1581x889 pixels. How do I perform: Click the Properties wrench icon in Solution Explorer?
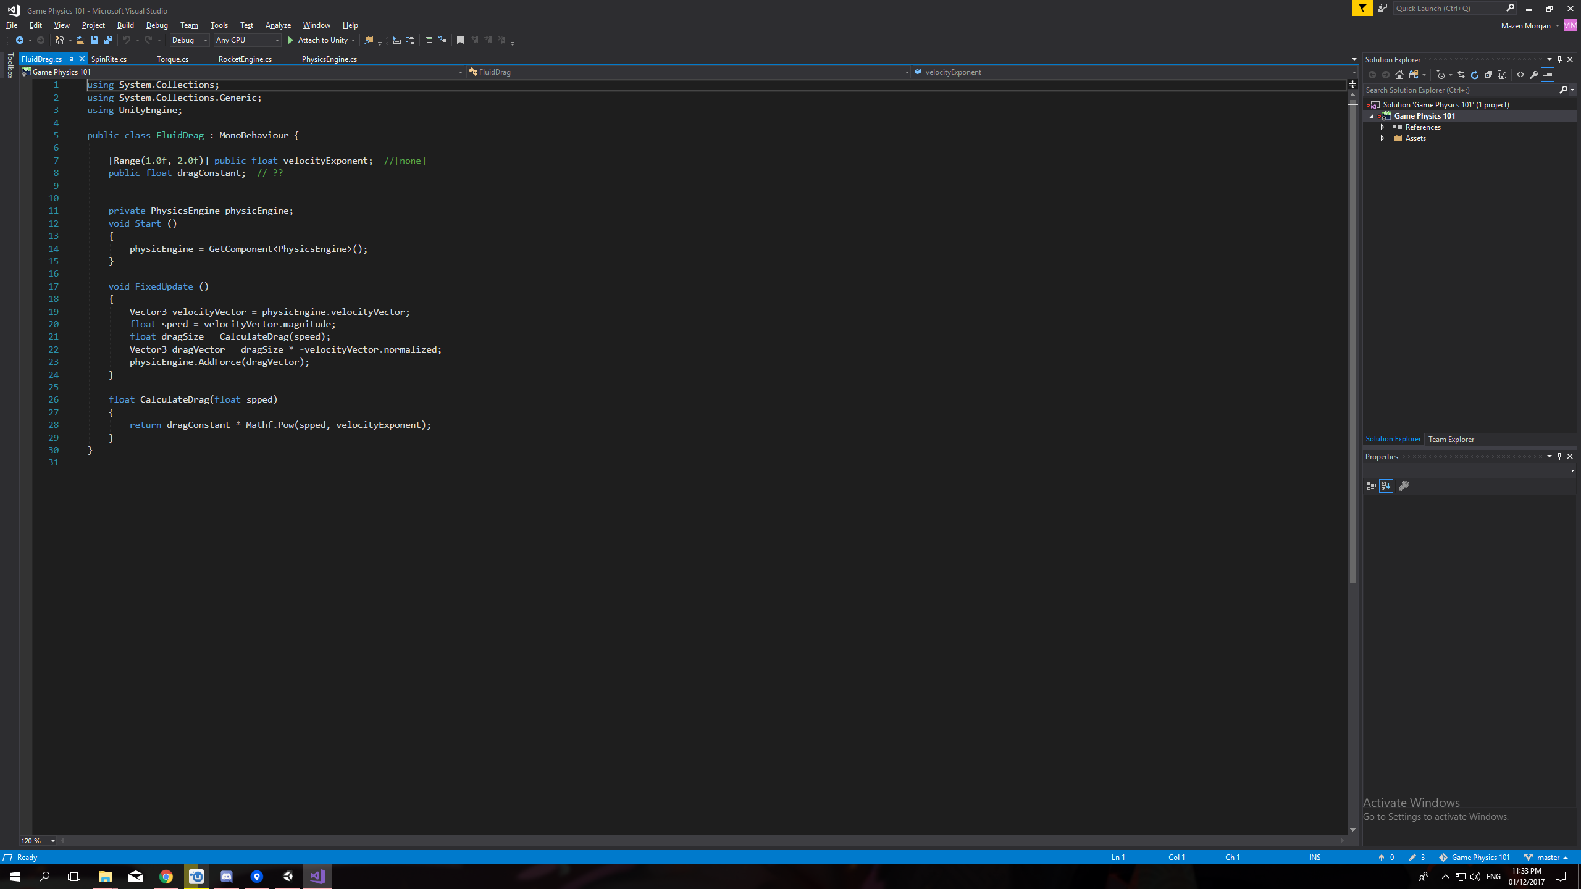[1534, 75]
